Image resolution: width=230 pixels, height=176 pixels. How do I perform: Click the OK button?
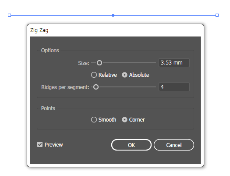pos(131,145)
